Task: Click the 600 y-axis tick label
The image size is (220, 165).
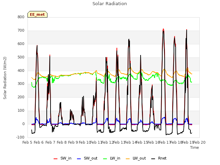Action: click(x=21, y=44)
